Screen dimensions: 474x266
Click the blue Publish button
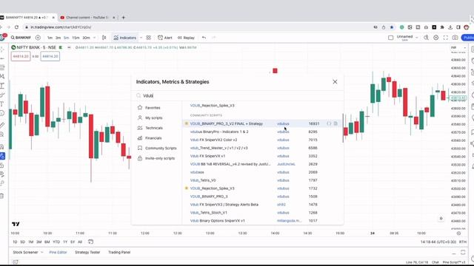click(467, 38)
